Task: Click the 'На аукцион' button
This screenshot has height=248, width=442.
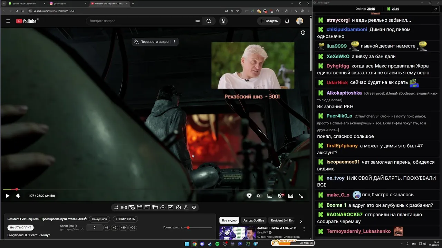Action: click(x=99, y=219)
